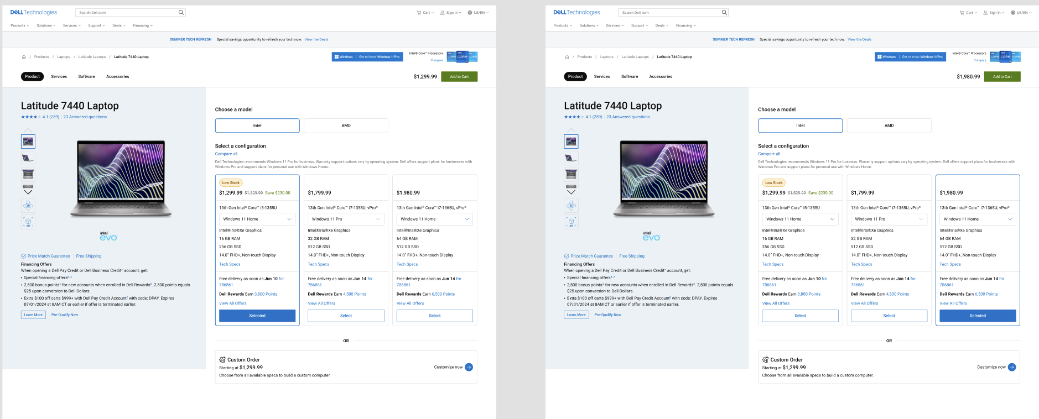Screen dimensions: 1039x419
Task: Launch the AR view icon on right page
Action: click(572, 222)
